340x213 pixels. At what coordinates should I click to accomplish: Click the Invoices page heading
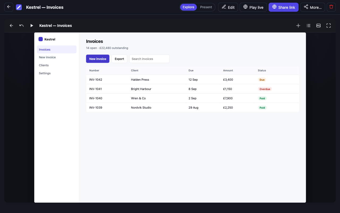95,41
